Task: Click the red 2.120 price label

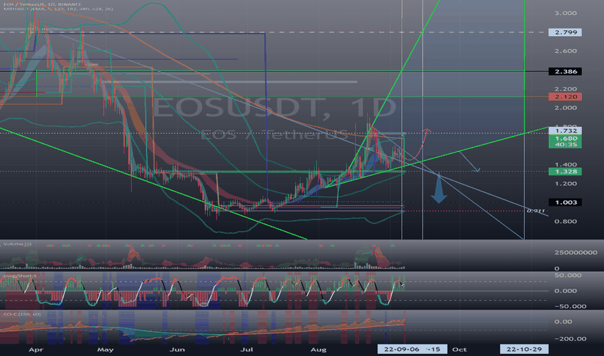Action: click(565, 96)
